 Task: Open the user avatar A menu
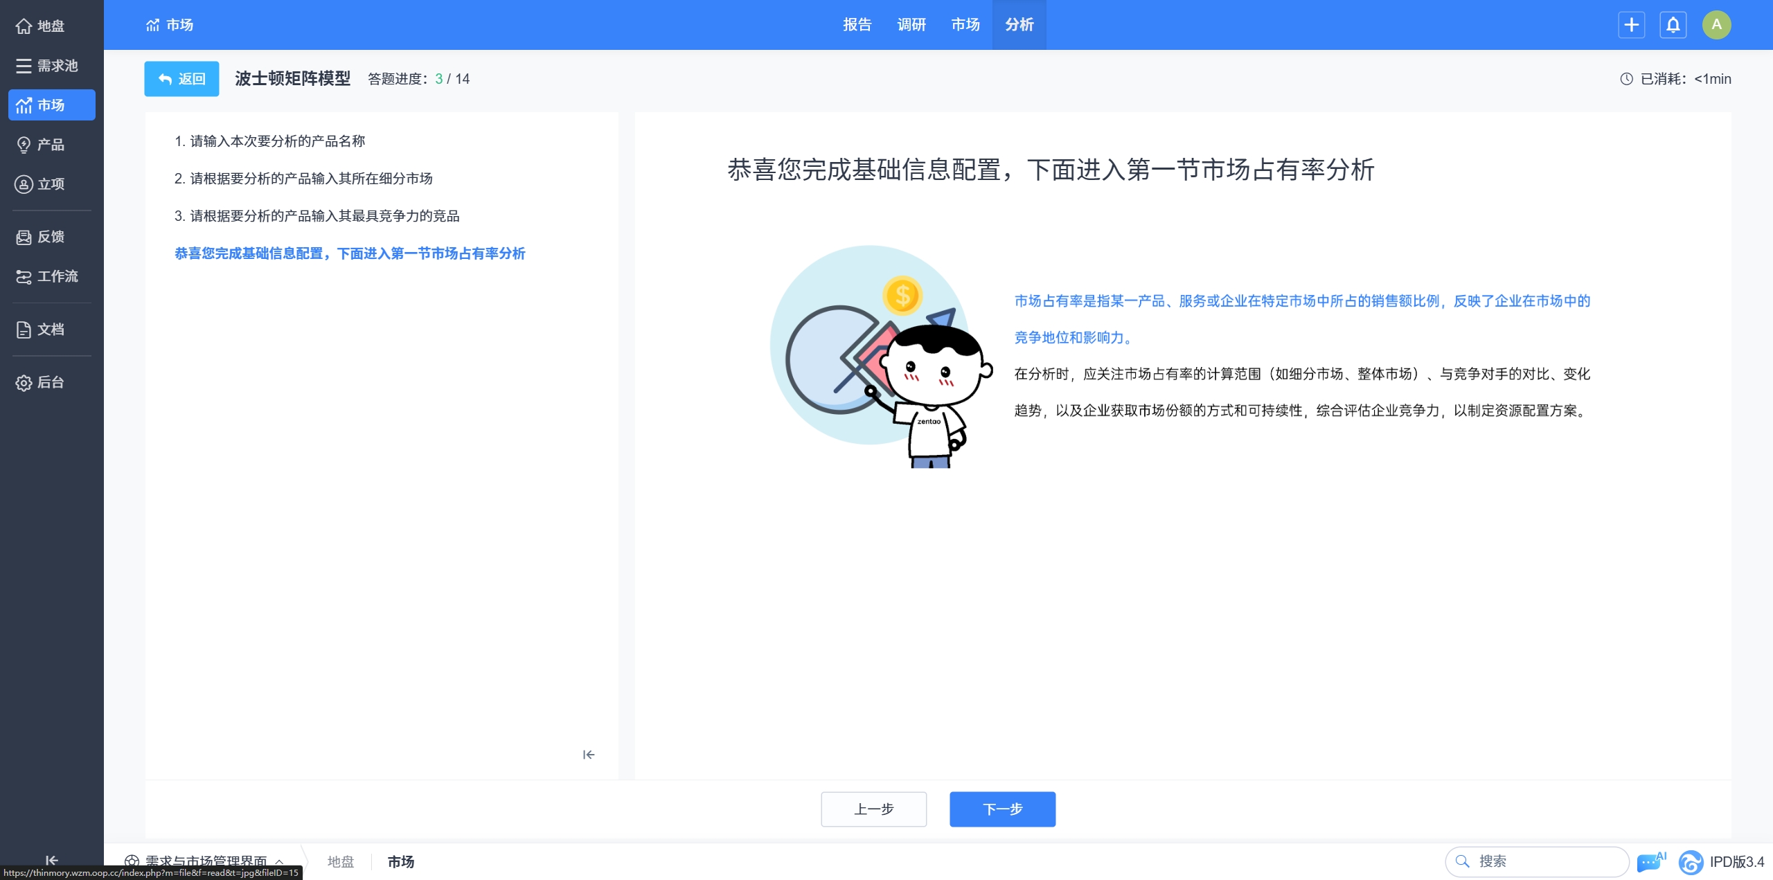[x=1716, y=25]
